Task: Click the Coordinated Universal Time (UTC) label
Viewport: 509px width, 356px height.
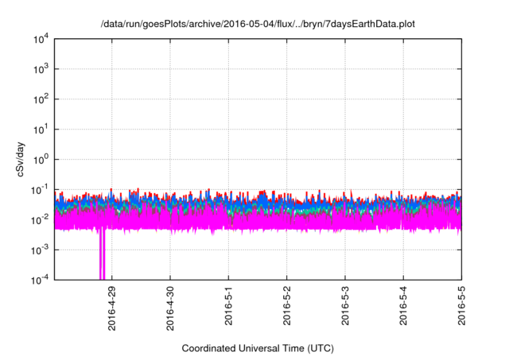Action: [258, 349]
